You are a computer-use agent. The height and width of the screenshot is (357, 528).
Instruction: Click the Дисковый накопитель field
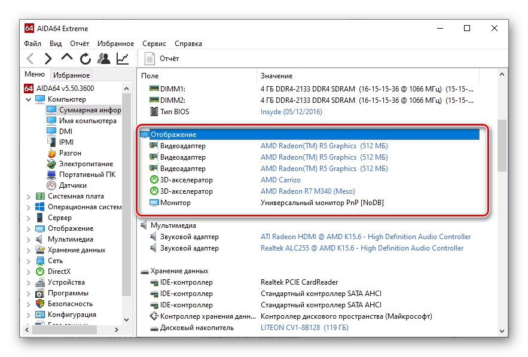197,328
